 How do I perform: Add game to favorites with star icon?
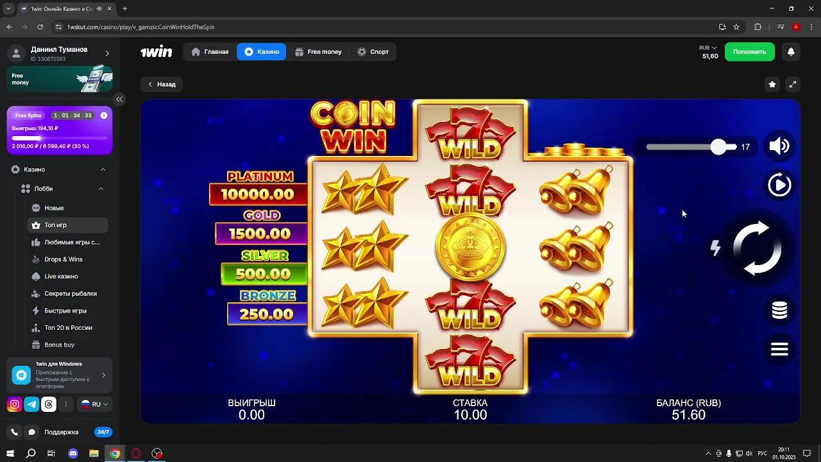click(x=772, y=84)
